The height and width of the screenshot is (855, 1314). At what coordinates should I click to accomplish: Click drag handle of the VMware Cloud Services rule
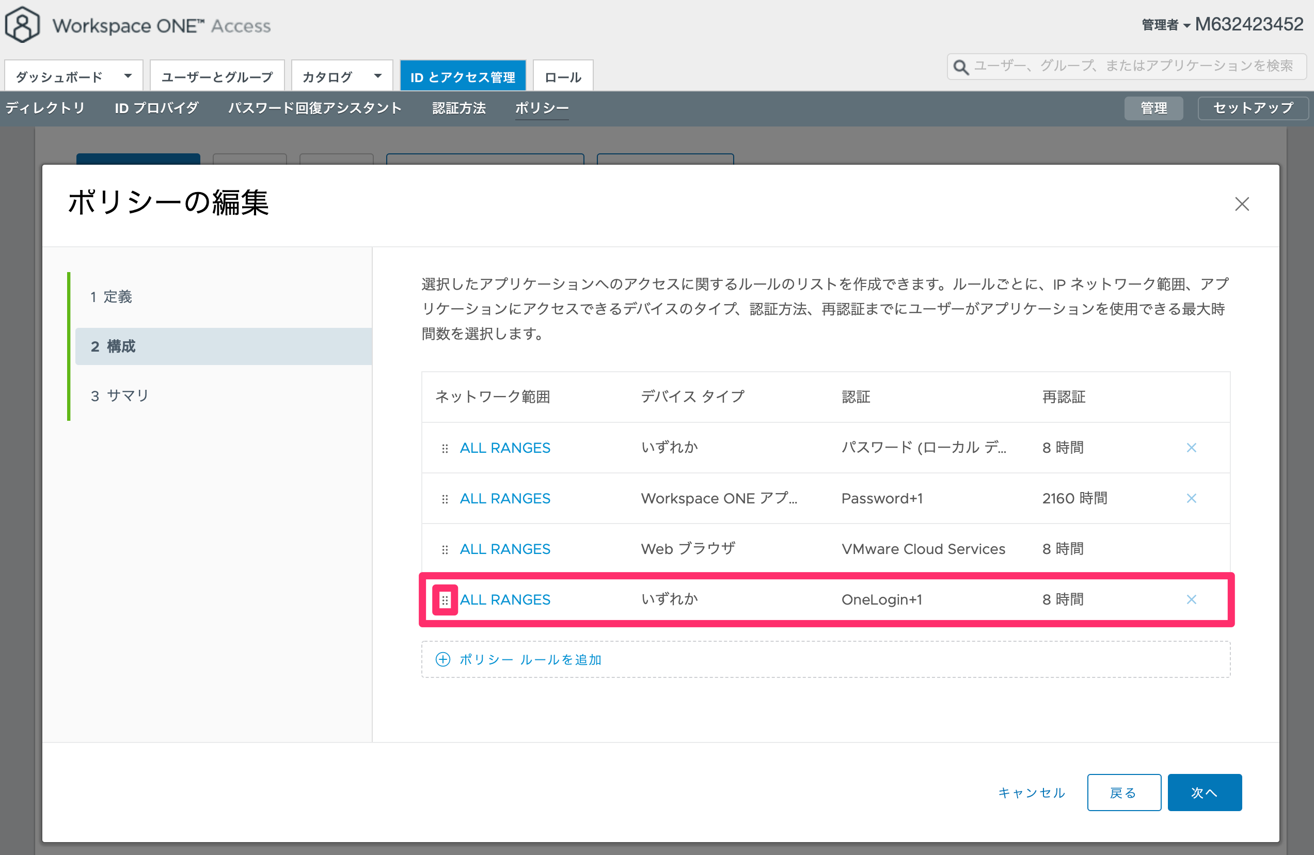(445, 550)
